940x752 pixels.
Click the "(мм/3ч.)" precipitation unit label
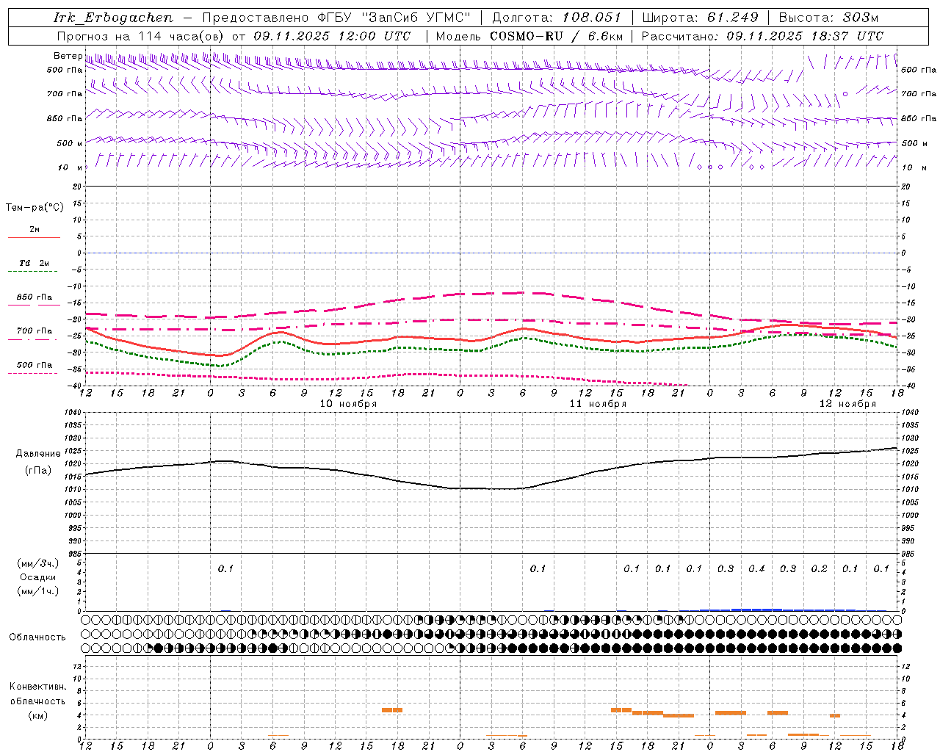(x=38, y=564)
